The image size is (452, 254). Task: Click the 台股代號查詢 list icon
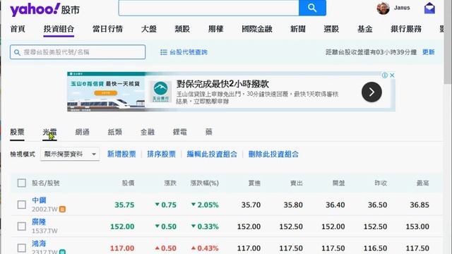(163, 52)
